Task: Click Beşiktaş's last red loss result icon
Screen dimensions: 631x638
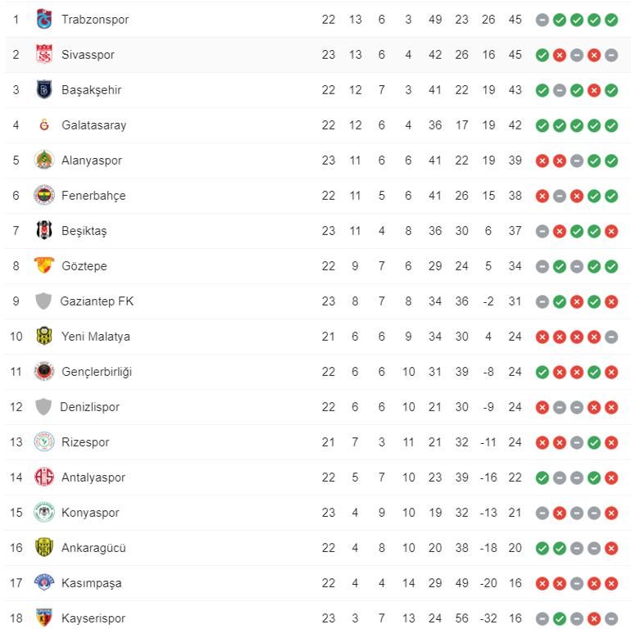Action: coord(611,231)
